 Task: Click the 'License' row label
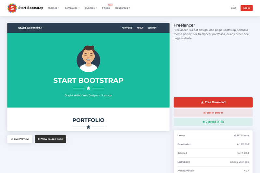(181, 135)
